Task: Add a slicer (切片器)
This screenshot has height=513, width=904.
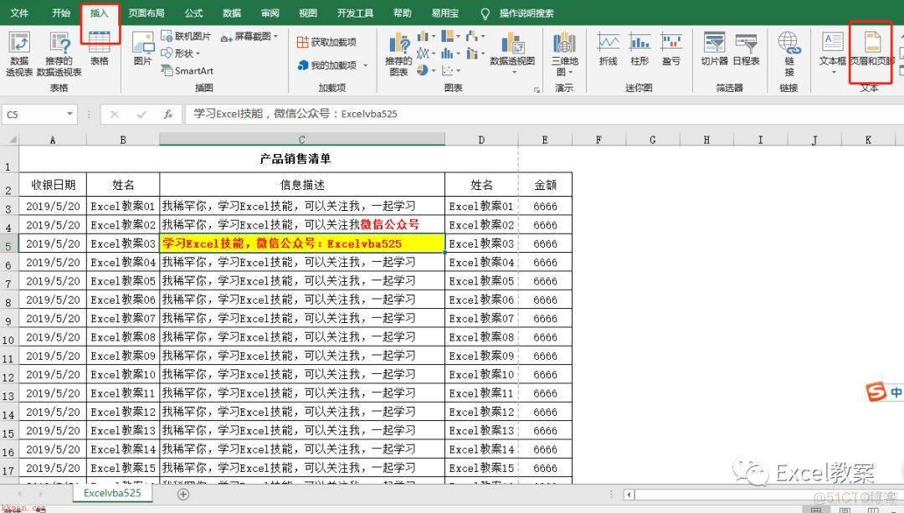Action: [x=714, y=49]
